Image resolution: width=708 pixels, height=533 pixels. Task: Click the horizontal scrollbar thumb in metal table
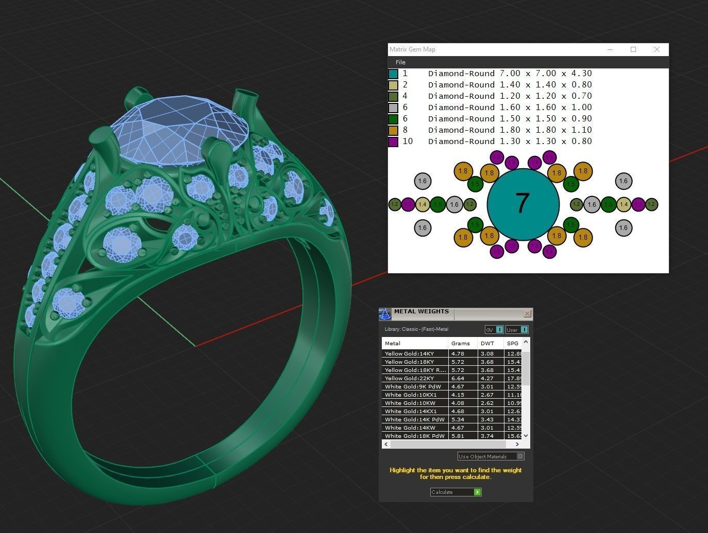[447, 444]
